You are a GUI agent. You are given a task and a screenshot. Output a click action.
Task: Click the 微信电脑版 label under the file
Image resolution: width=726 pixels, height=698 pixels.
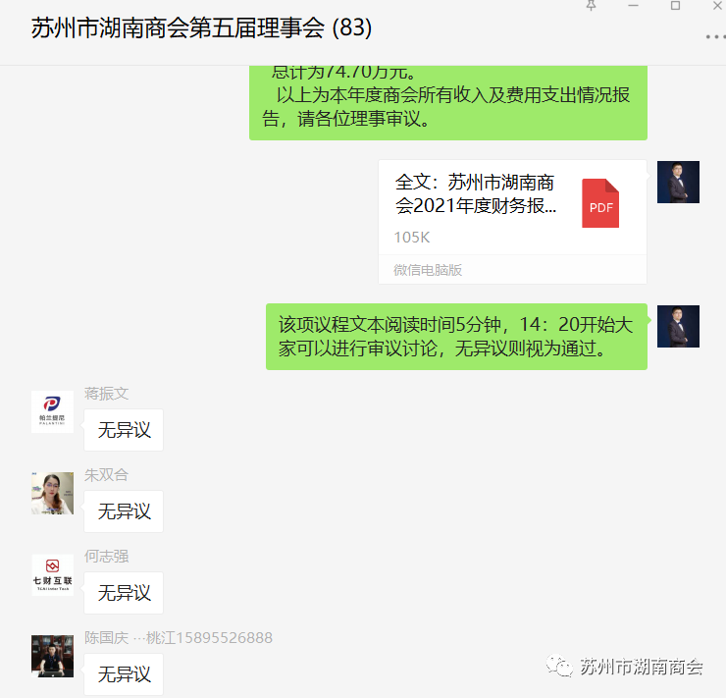pos(428,270)
